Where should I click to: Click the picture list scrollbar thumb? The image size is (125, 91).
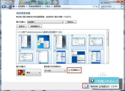coord(107,39)
